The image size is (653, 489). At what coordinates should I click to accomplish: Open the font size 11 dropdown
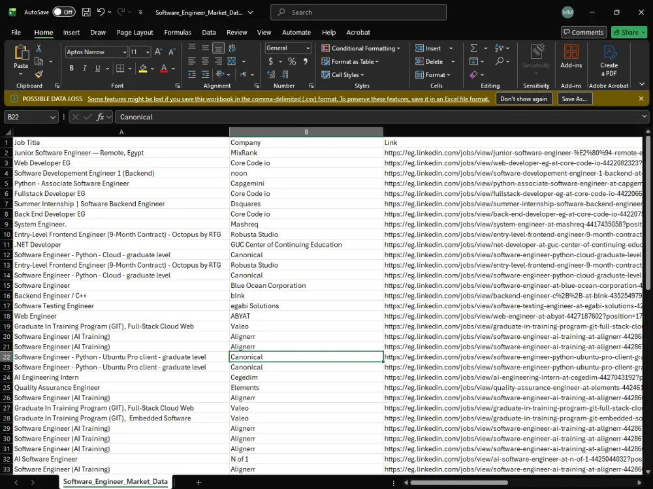148,52
